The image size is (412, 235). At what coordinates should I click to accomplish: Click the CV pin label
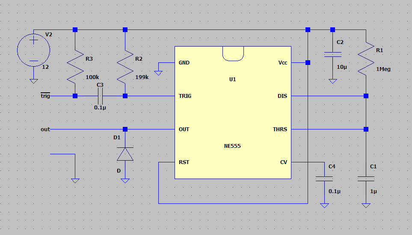284,162
